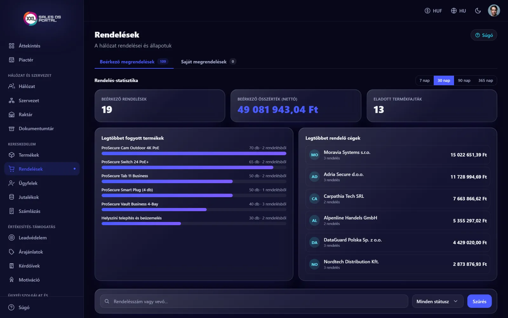
Task: Click the DA avatar for DataGuard Polska
Action: click(314, 243)
